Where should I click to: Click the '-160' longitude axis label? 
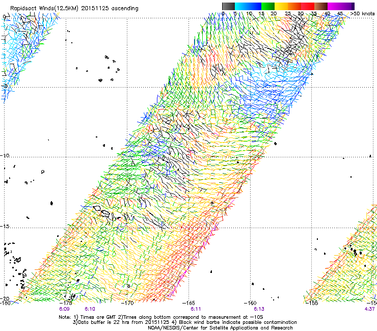[x=251, y=303]
